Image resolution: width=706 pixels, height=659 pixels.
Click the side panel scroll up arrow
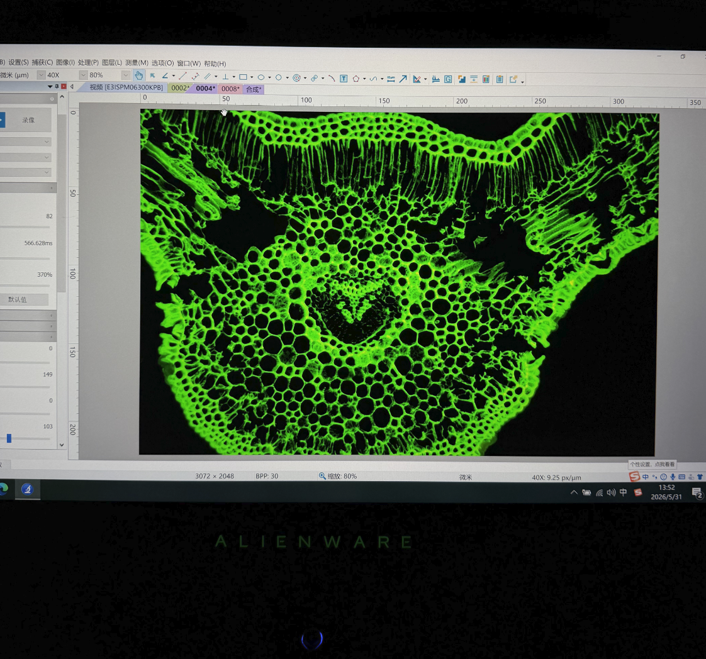[x=62, y=97]
